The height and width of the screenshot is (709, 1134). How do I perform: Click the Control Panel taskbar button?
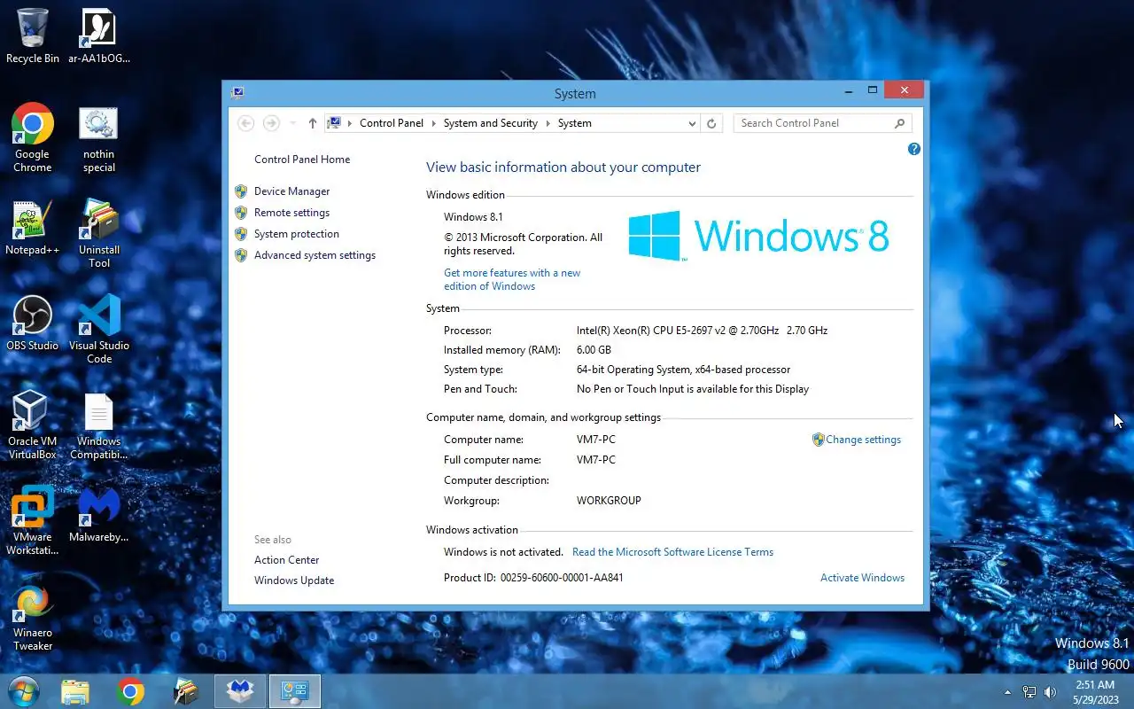(294, 691)
